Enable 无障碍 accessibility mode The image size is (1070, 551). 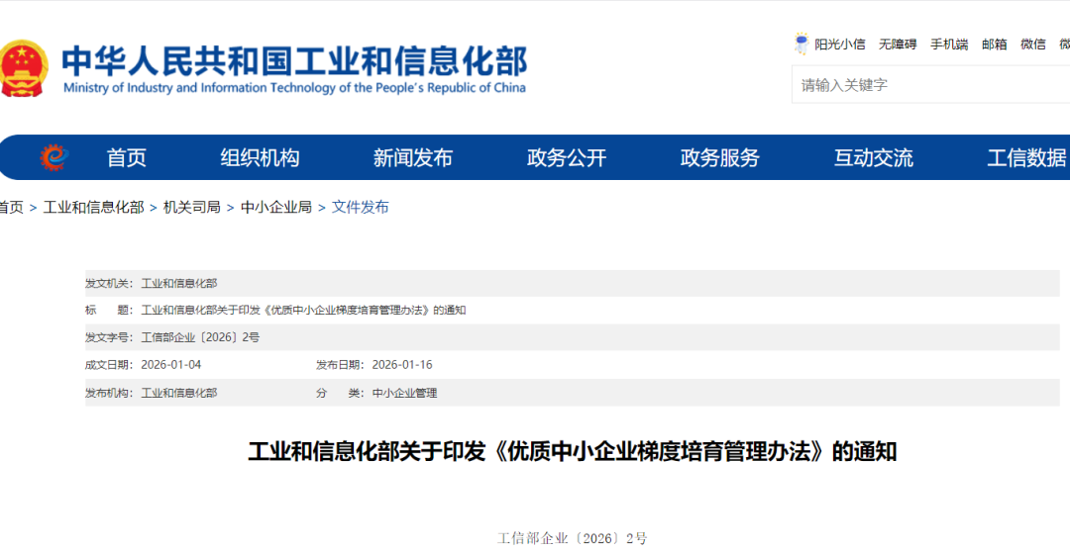pyautogui.click(x=898, y=45)
